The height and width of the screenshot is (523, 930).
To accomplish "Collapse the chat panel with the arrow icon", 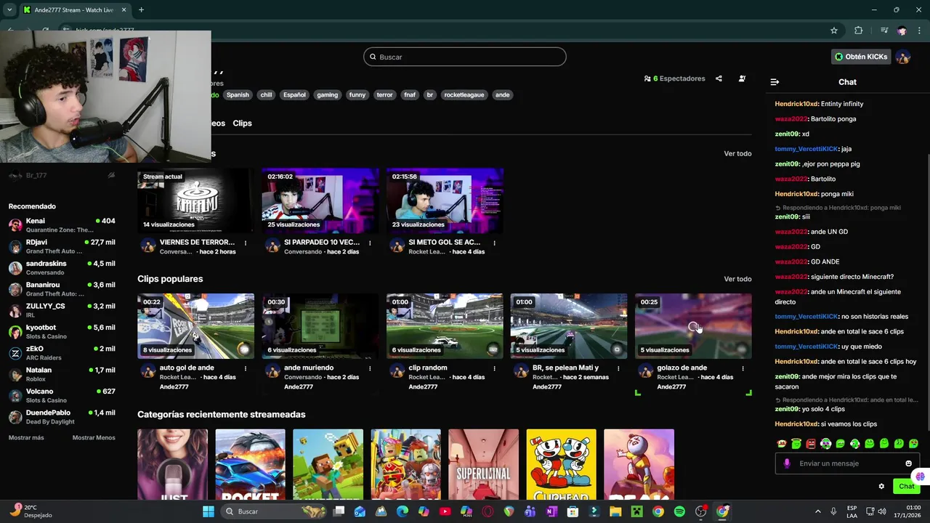I will [x=775, y=82].
